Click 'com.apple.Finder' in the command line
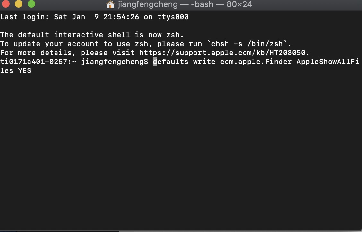Screen dimensions: 362x232 click(256, 62)
